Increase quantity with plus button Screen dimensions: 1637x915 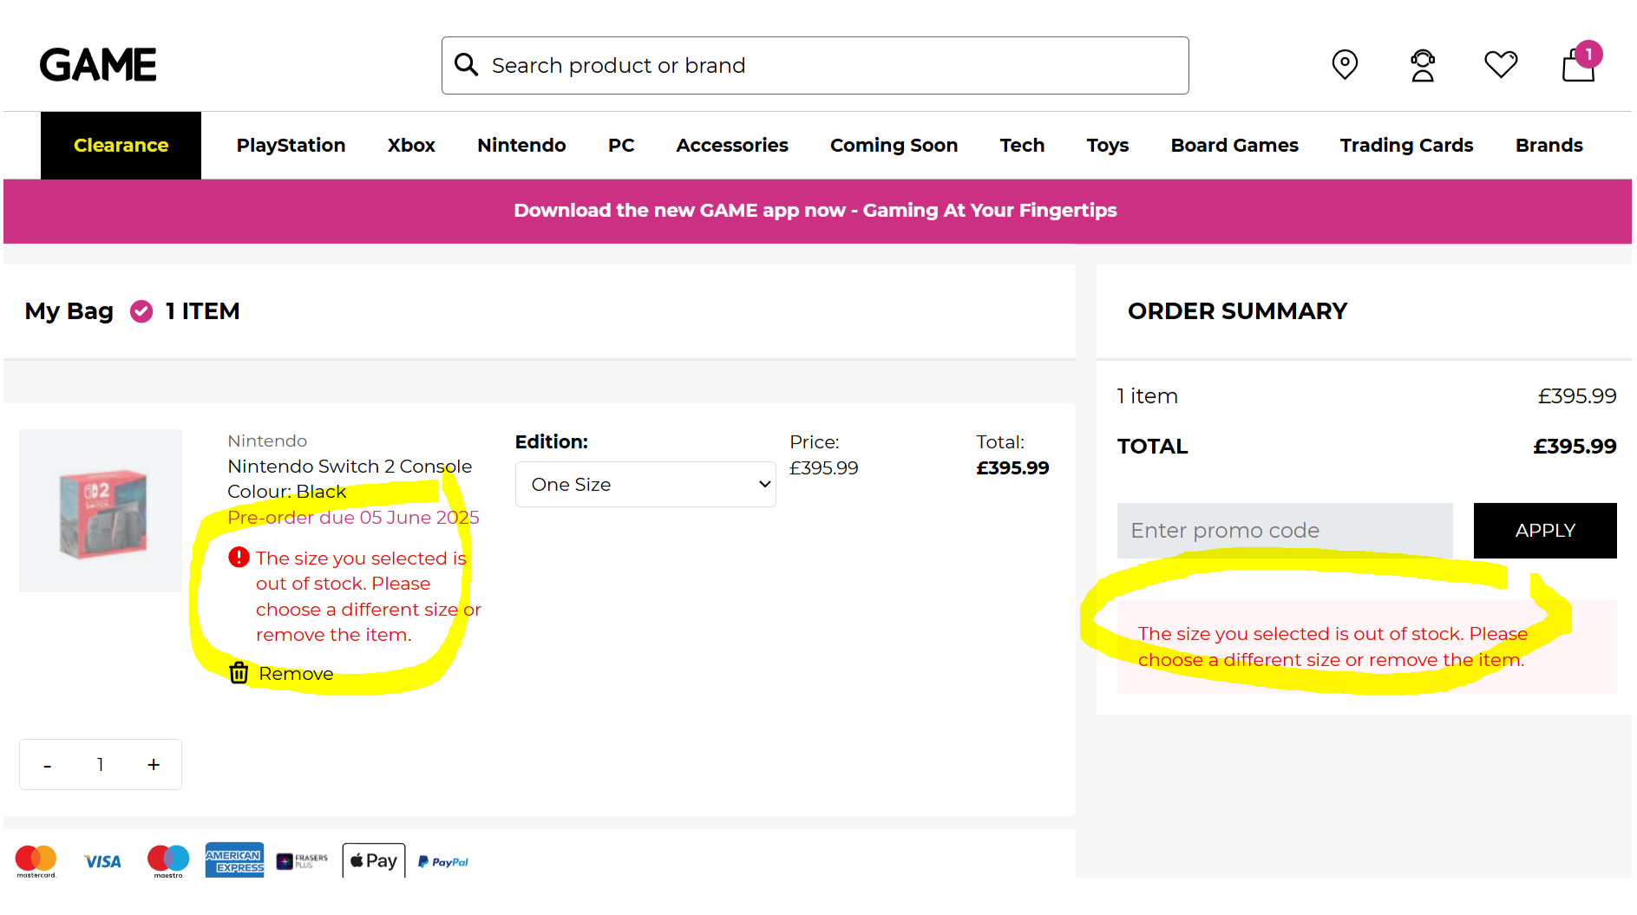[154, 765]
